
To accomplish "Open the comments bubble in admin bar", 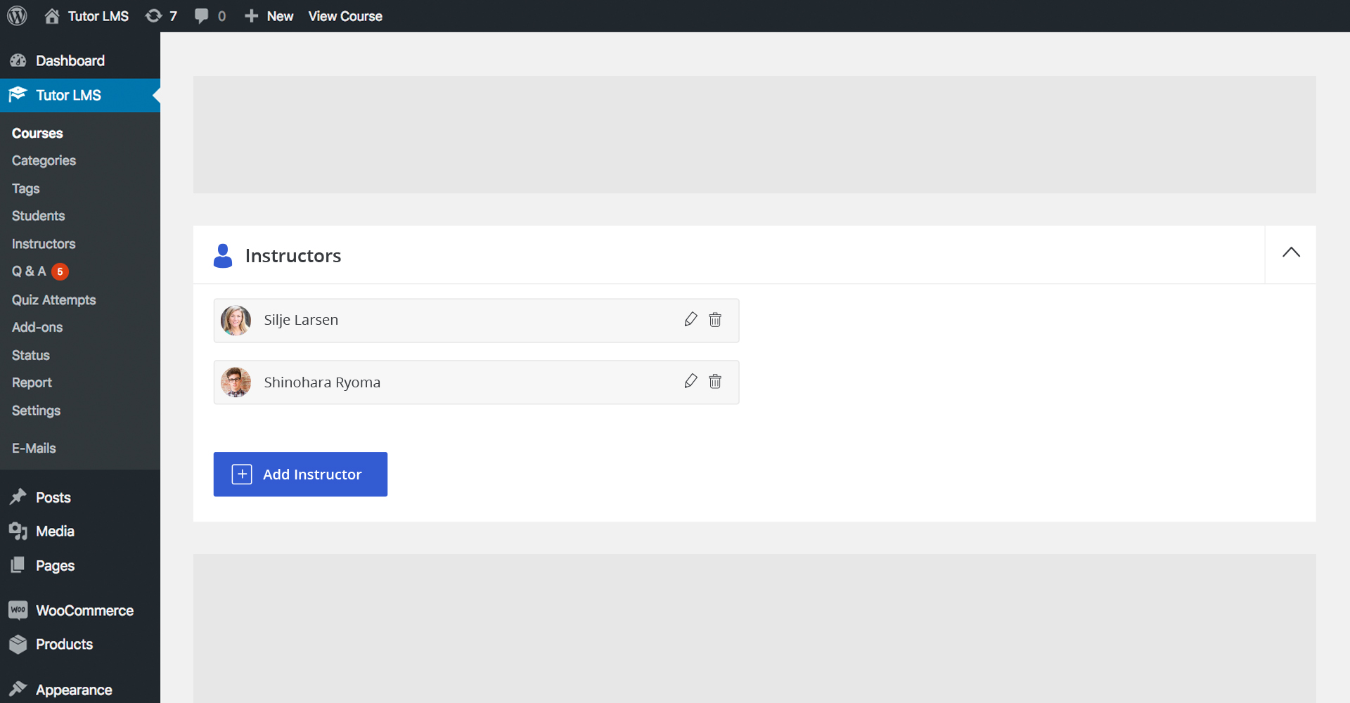I will click(210, 15).
